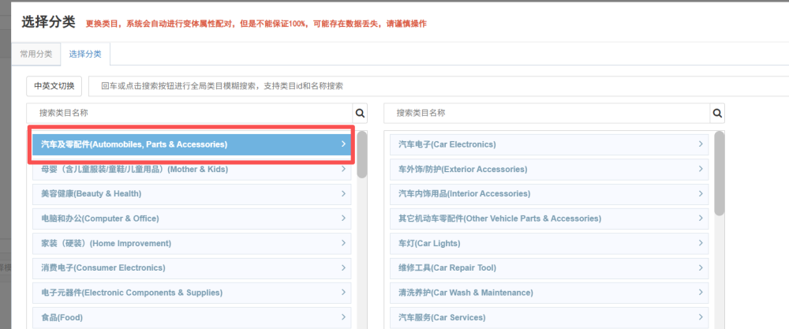This screenshot has width=789, height=329.
Task: Open Electronic Components & Supplies category
Action: coord(192,292)
